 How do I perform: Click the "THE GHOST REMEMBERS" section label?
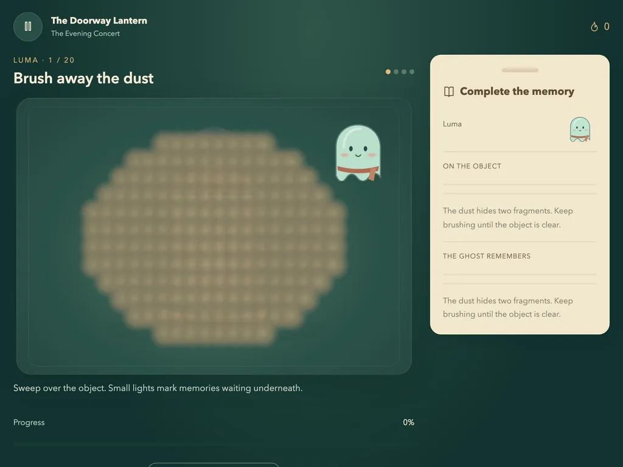(487, 256)
